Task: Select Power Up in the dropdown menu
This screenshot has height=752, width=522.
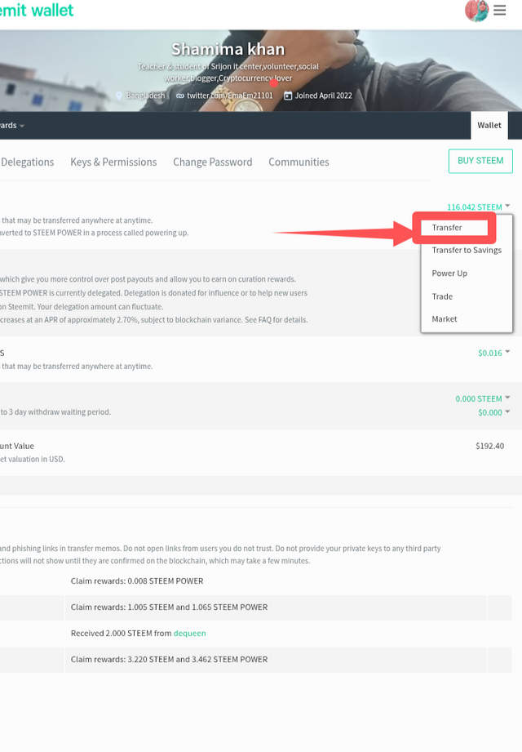Action: pyautogui.click(x=449, y=273)
